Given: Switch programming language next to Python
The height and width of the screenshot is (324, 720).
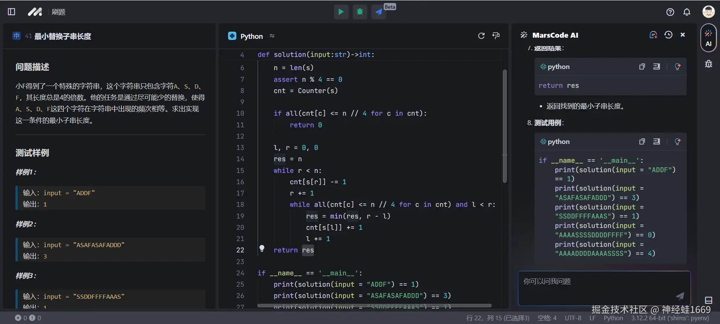Looking at the screenshot, I should pos(272,36).
